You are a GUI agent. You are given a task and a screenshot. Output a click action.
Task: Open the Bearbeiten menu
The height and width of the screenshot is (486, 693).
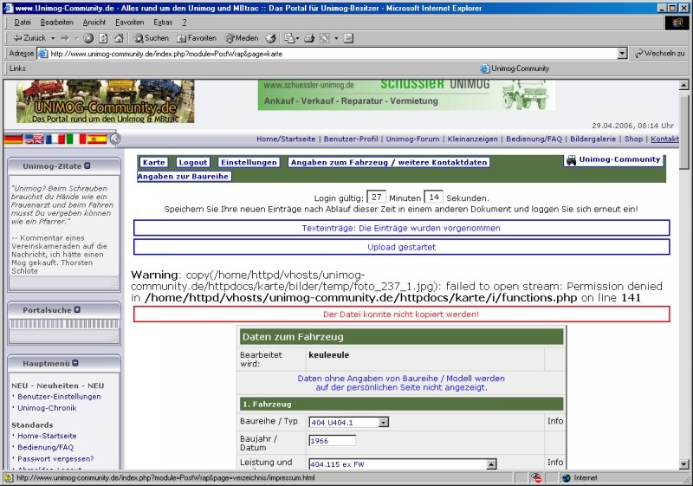click(x=56, y=22)
